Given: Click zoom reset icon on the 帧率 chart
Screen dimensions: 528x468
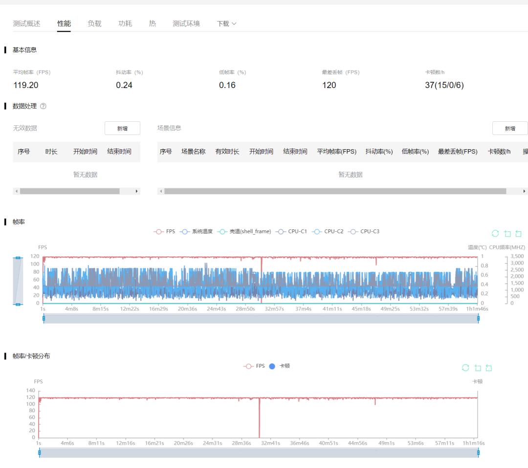Looking at the screenshot, I should click(518, 234).
